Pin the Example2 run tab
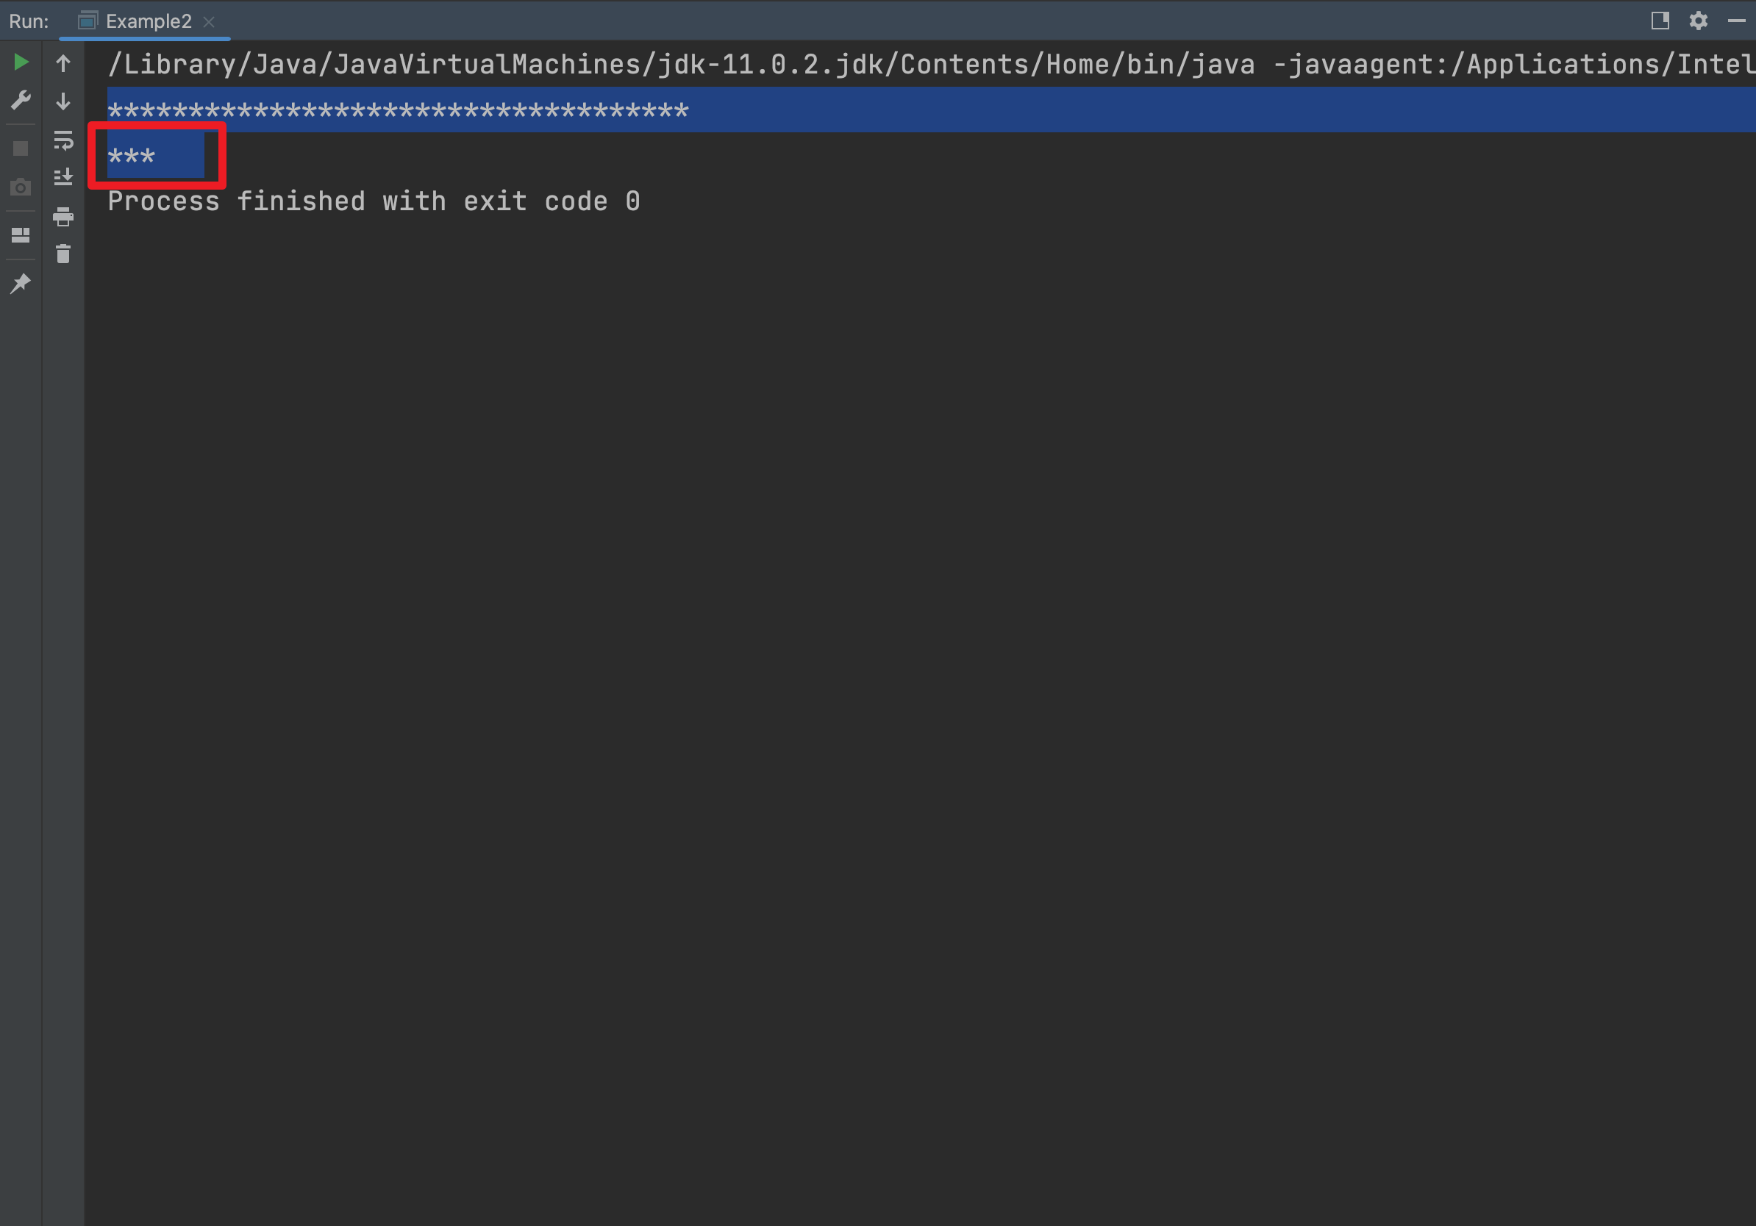The image size is (1756, 1226). click(21, 284)
